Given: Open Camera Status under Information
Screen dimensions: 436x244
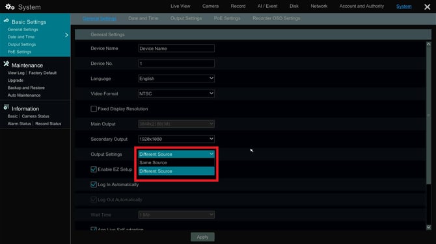Looking at the screenshot, I should 36,116.
